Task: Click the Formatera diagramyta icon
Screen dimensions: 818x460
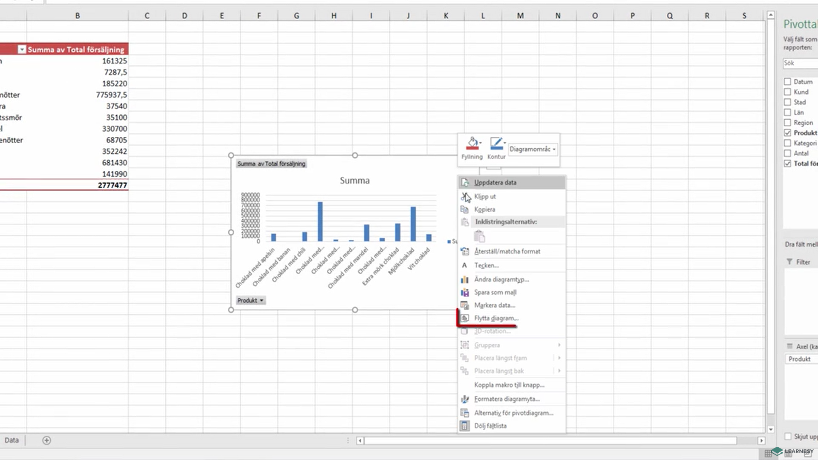Action: tap(465, 399)
